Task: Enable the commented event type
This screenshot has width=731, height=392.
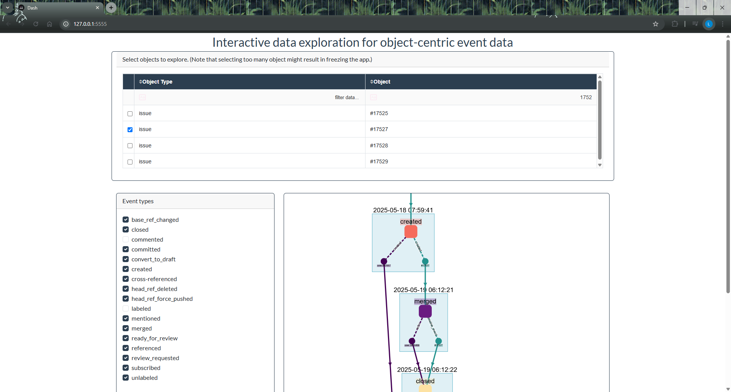Action: coord(126,240)
